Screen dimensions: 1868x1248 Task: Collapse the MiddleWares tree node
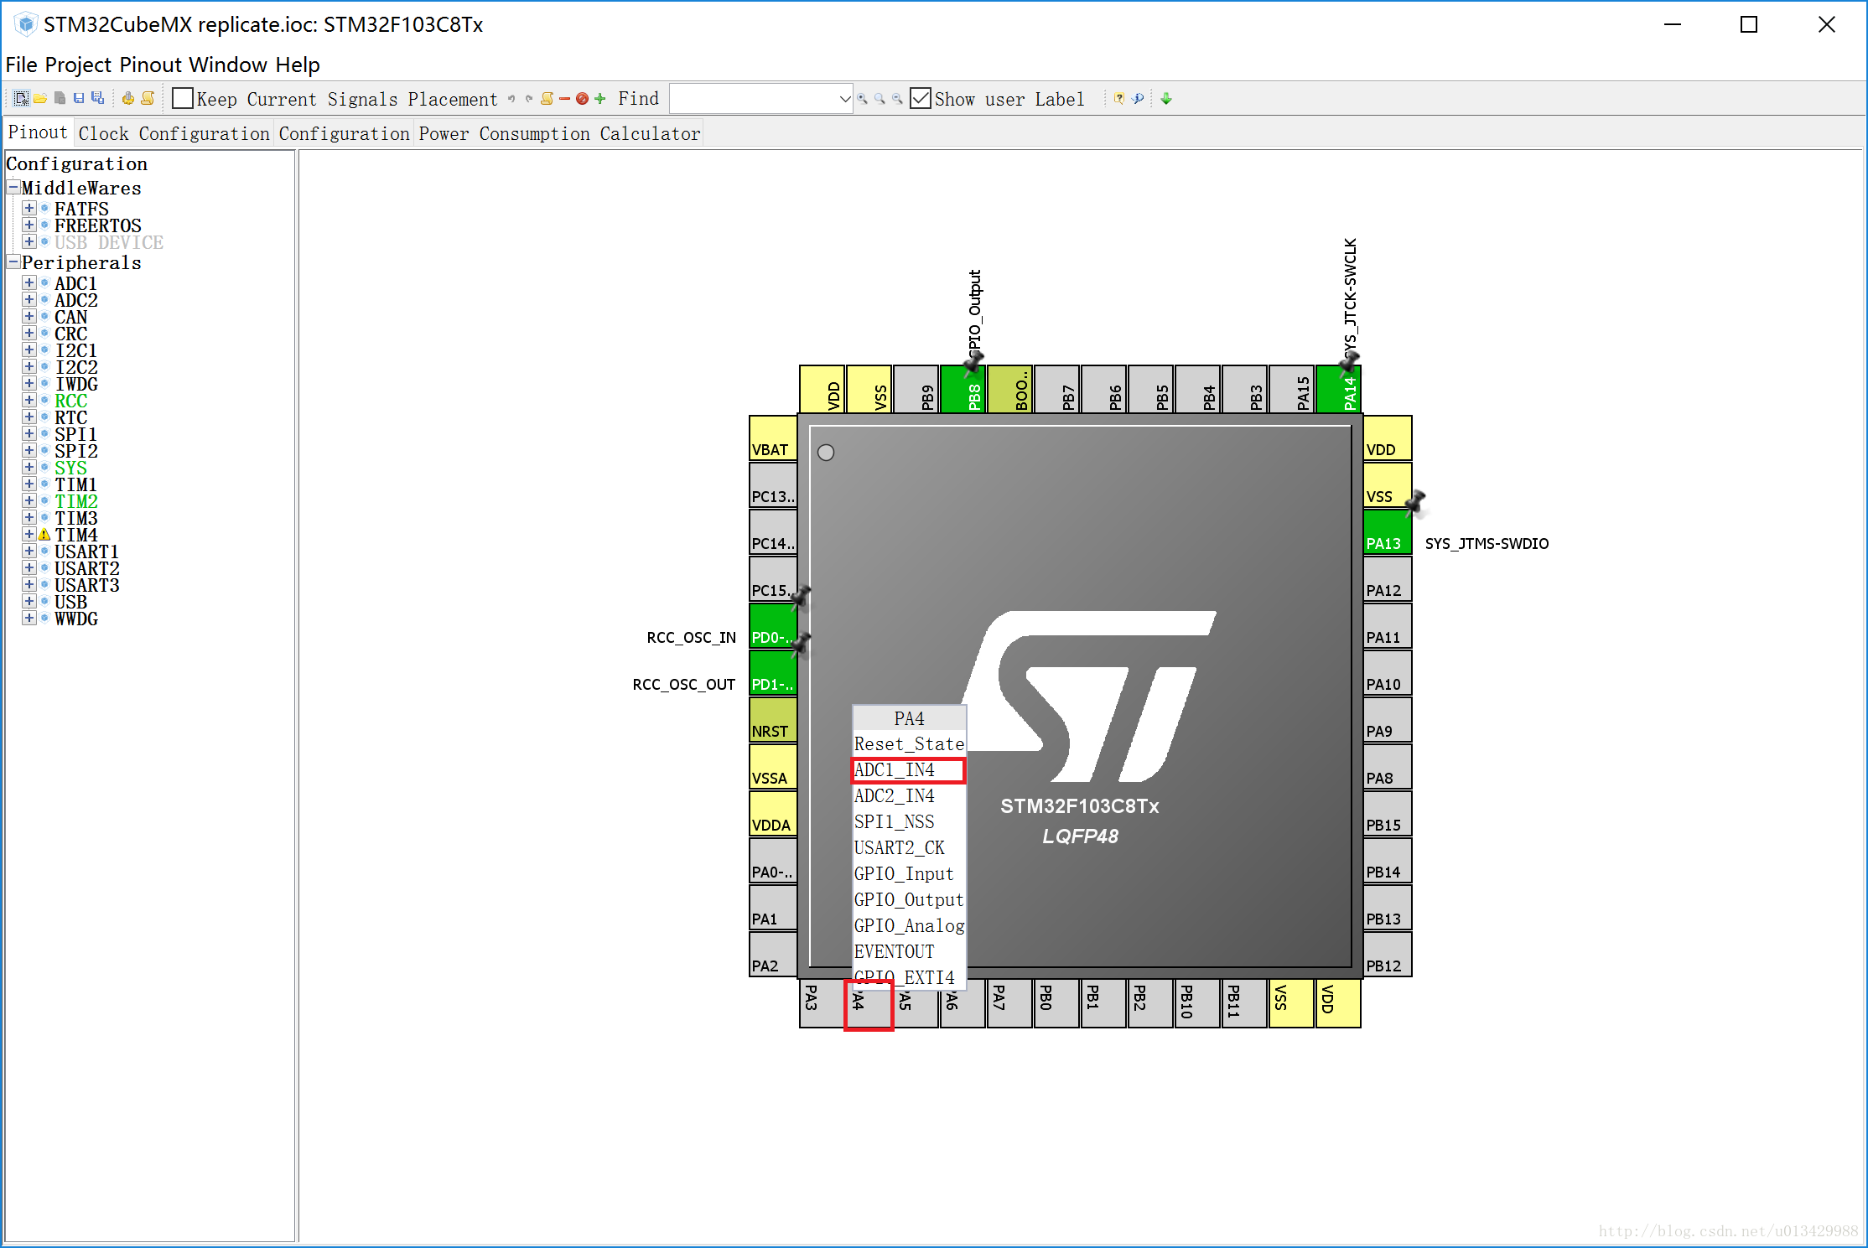tap(13, 187)
